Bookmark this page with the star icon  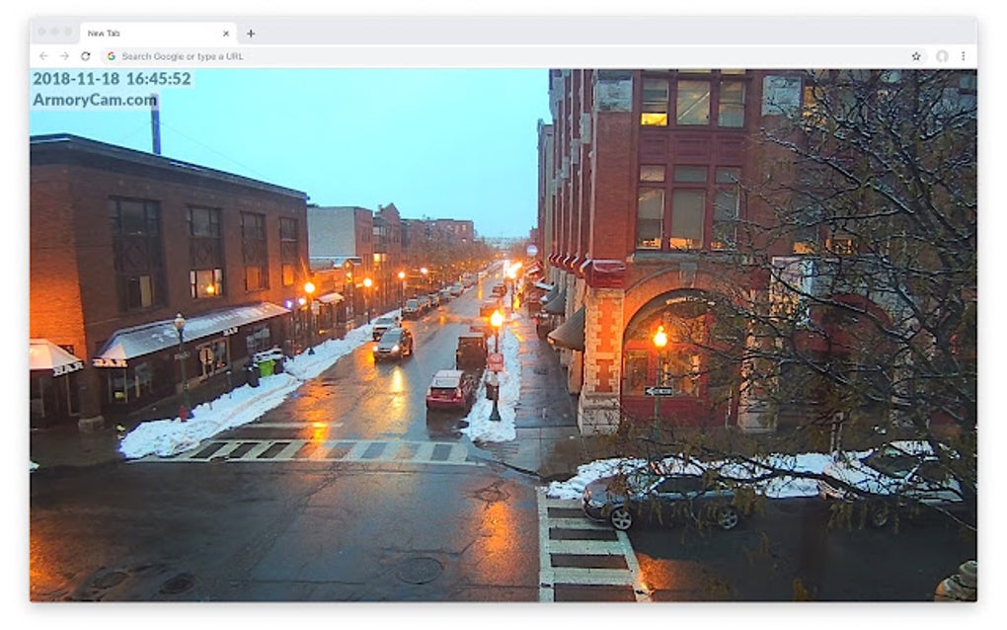point(918,56)
